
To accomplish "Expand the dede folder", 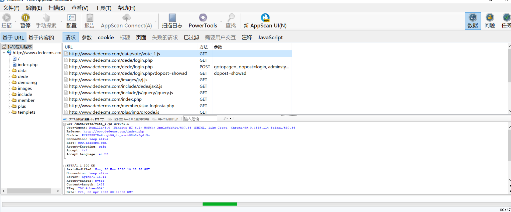I will point(9,77).
